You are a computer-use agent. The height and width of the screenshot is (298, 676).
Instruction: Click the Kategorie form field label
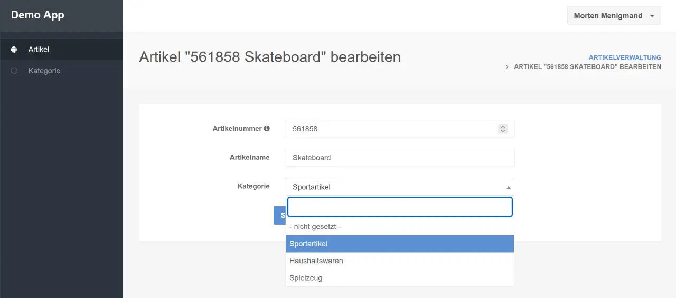[x=253, y=186]
